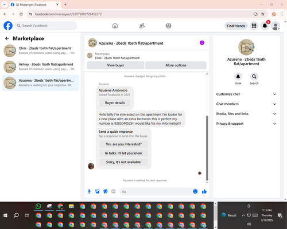The width and height of the screenshot is (287, 229).
Task: Expand Customize chat section
Action: coord(246,94)
